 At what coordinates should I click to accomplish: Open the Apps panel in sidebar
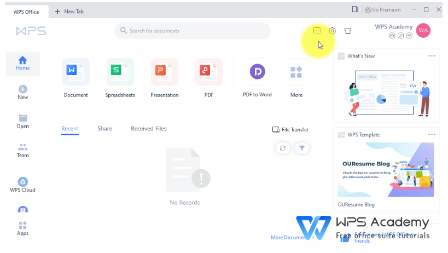click(22, 228)
